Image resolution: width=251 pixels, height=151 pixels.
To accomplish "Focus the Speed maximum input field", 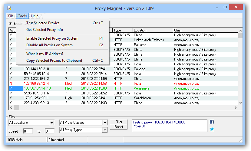I will tap(50, 131).
